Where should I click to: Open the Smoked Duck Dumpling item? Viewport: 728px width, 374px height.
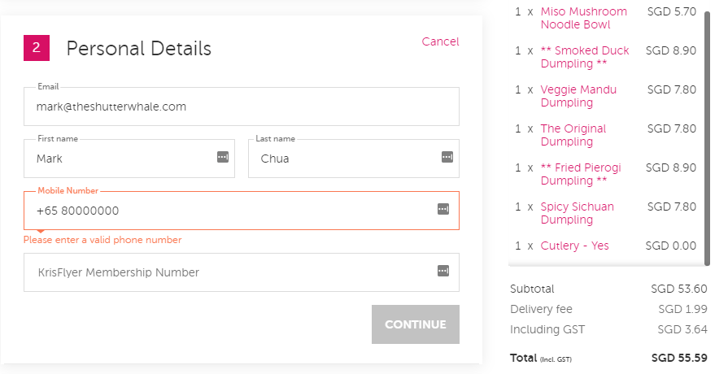(x=585, y=57)
